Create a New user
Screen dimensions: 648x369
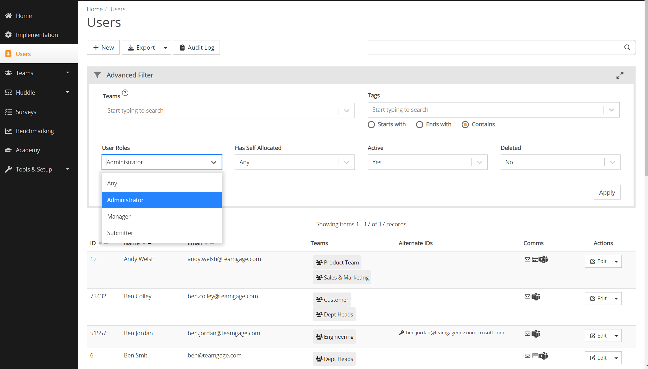pyautogui.click(x=103, y=47)
